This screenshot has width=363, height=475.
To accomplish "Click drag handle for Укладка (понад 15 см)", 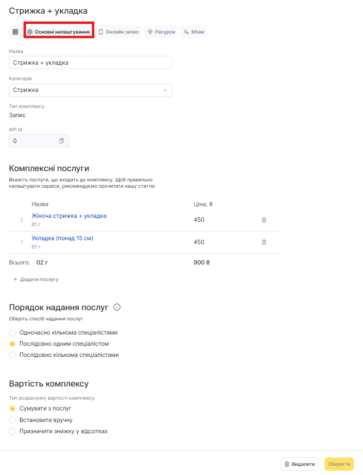I will tap(22, 242).
